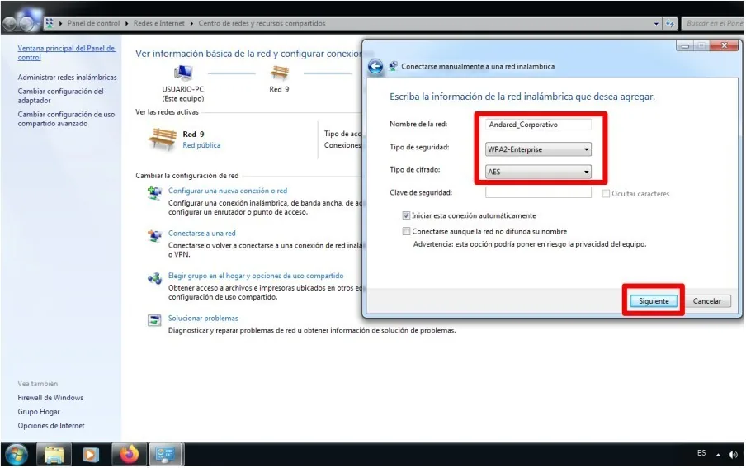The width and height of the screenshot is (746, 468).
Task: Open Elegir grupo en el hogar link
Action: click(x=256, y=276)
